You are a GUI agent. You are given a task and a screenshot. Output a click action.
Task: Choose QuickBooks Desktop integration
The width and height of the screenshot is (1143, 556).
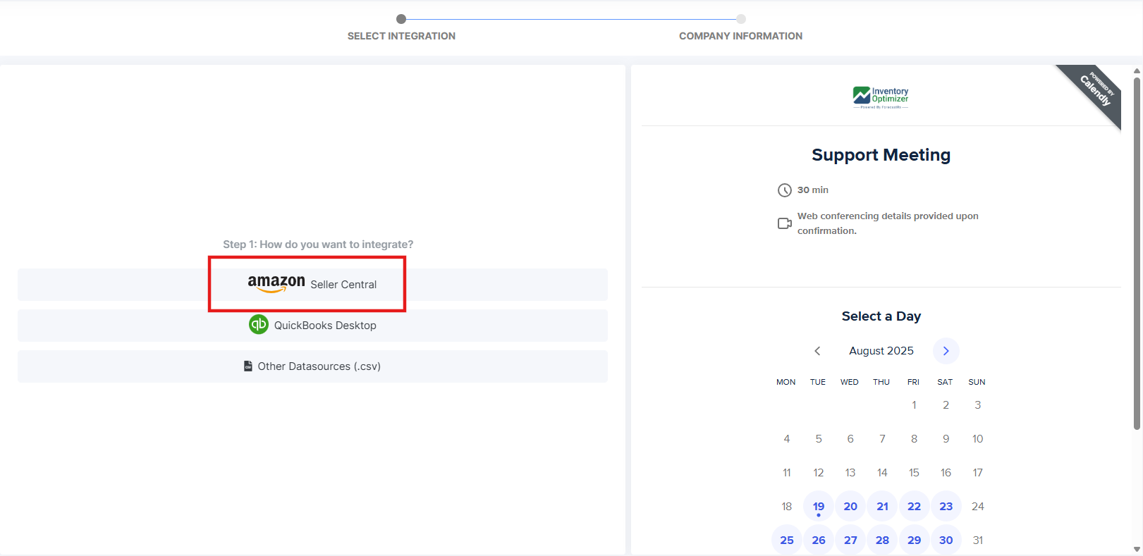click(x=312, y=326)
